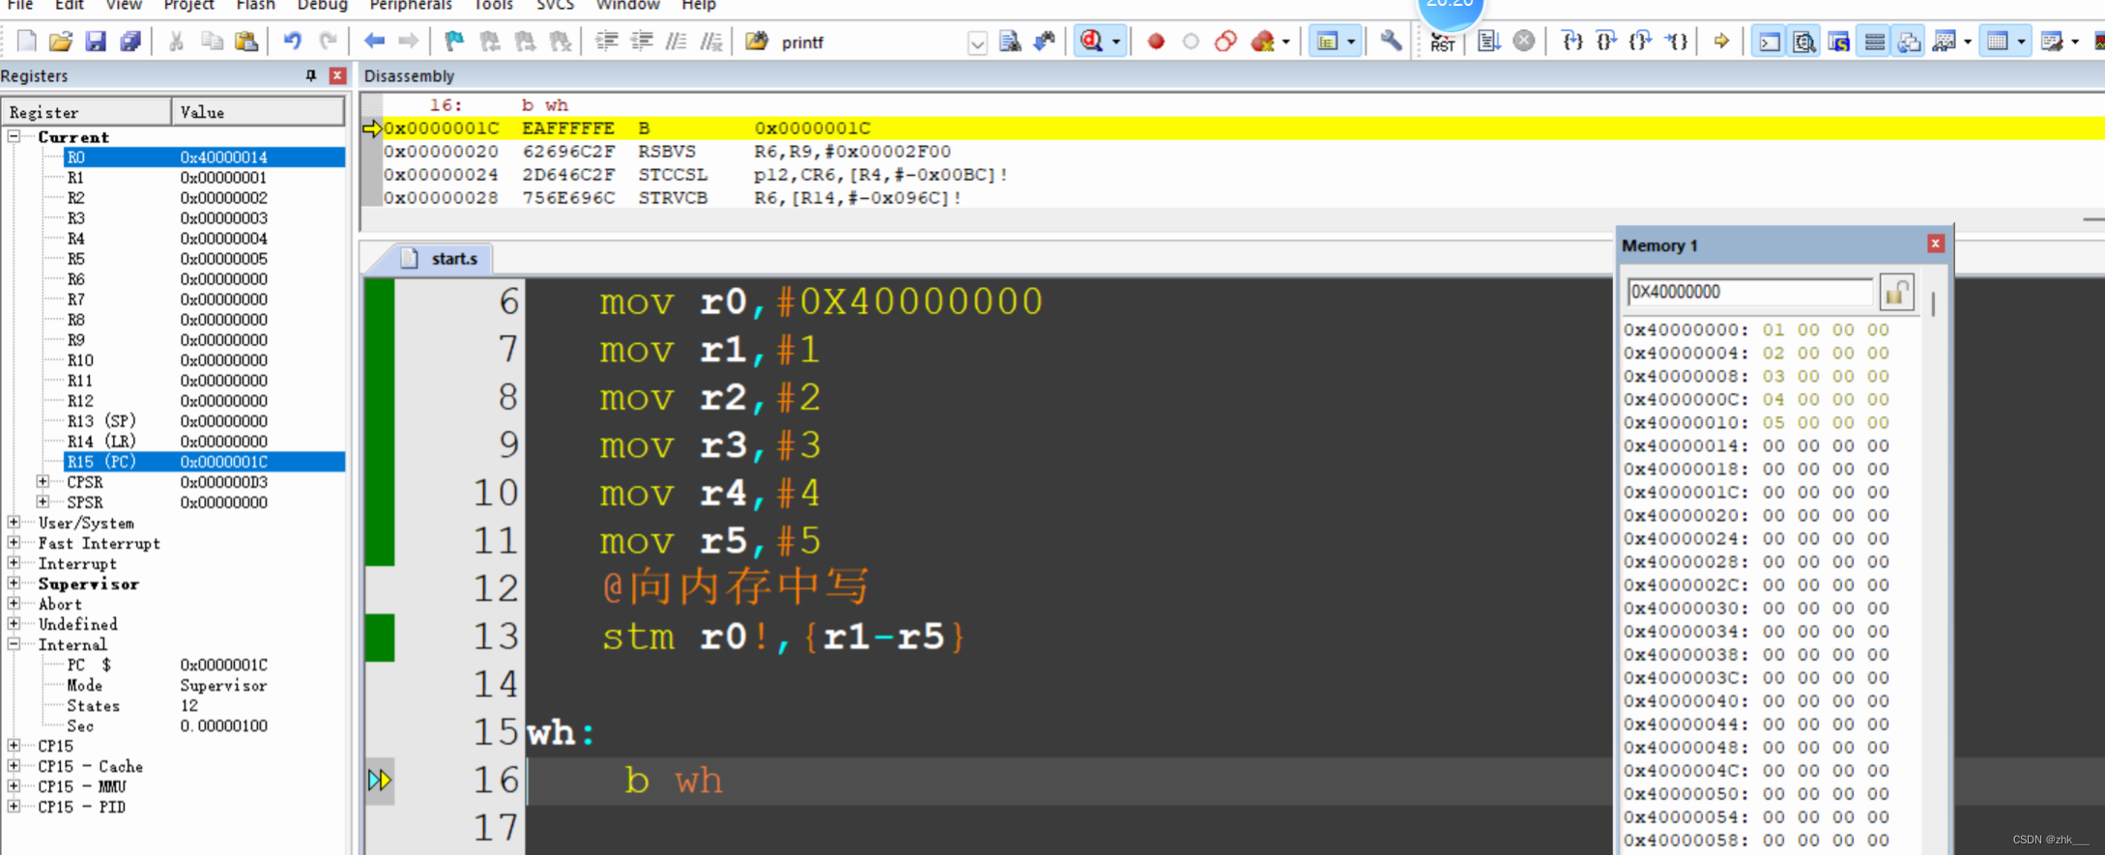Insert a bookmark with the flag icon
The width and height of the screenshot is (2105, 855).
(x=454, y=42)
